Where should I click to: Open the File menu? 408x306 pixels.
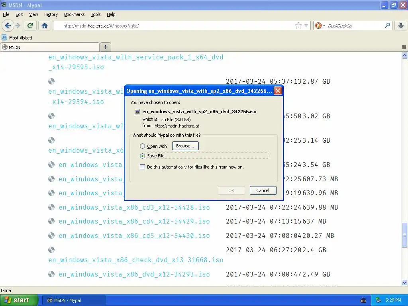(6, 14)
